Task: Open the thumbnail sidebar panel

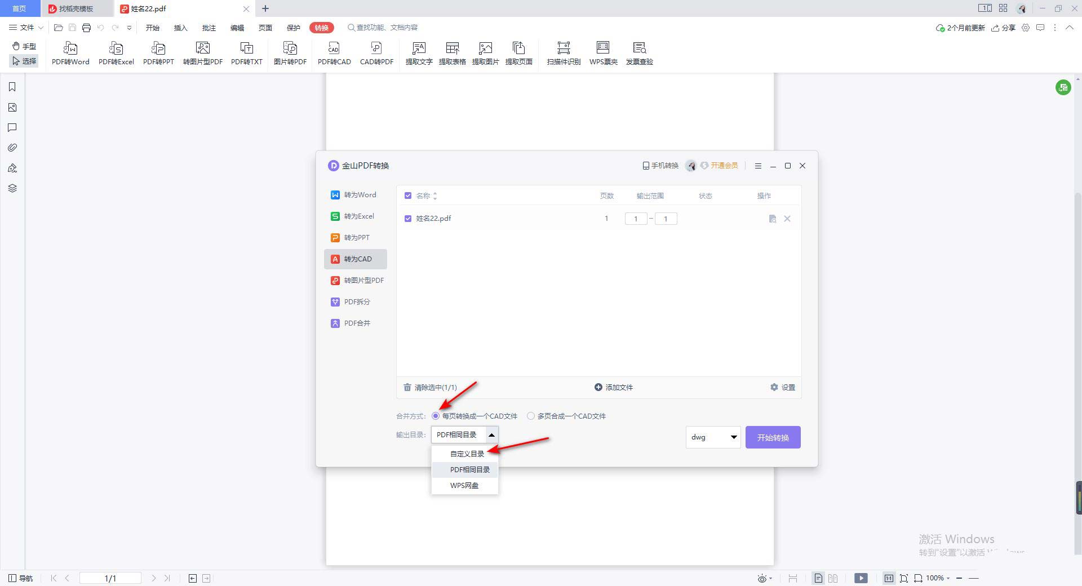Action: pyautogui.click(x=12, y=107)
